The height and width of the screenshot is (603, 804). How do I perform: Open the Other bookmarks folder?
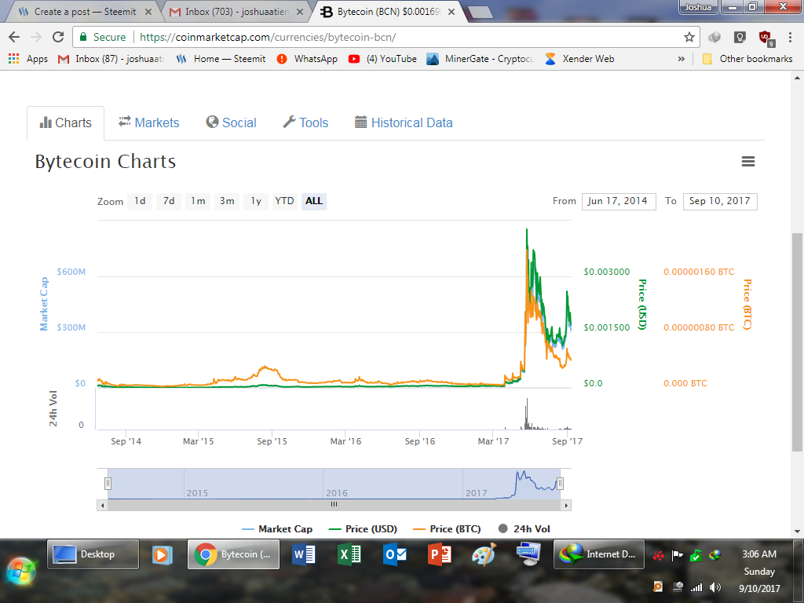747,59
